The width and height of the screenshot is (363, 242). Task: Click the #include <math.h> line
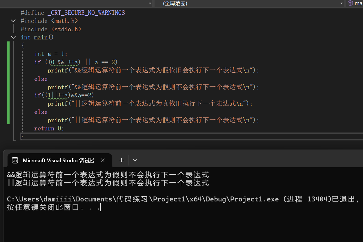tap(49, 21)
